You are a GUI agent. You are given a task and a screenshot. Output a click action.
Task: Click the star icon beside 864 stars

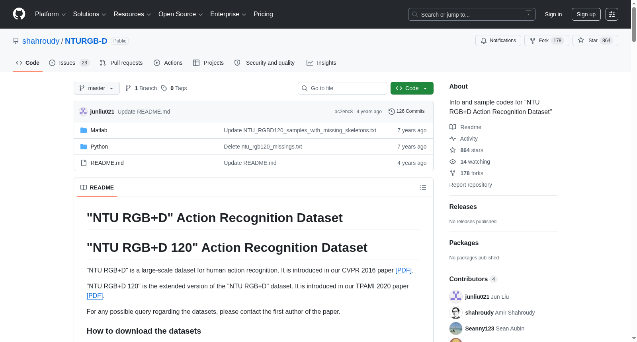point(453,150)
